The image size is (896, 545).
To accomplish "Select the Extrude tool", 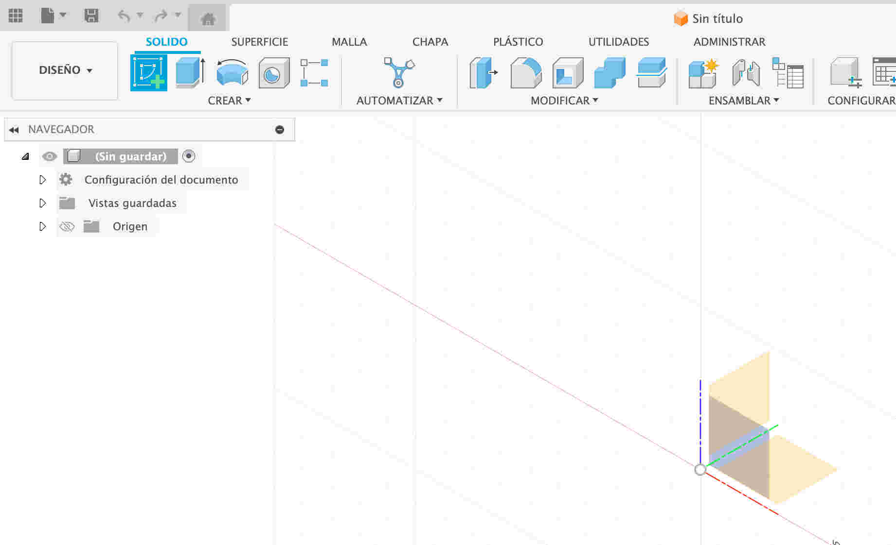I will (190, 72).
